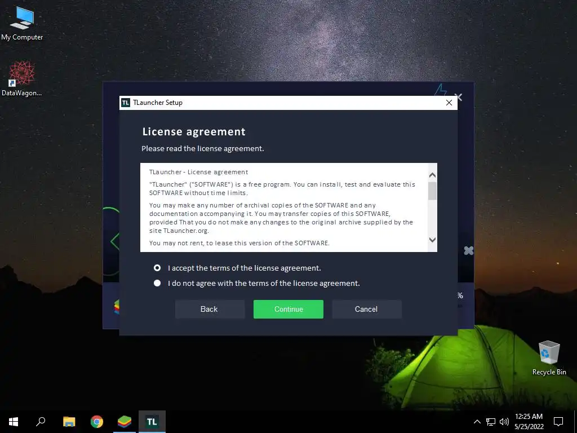Open the notification center icon
This screenshot has width=577, height=433.
558,422
